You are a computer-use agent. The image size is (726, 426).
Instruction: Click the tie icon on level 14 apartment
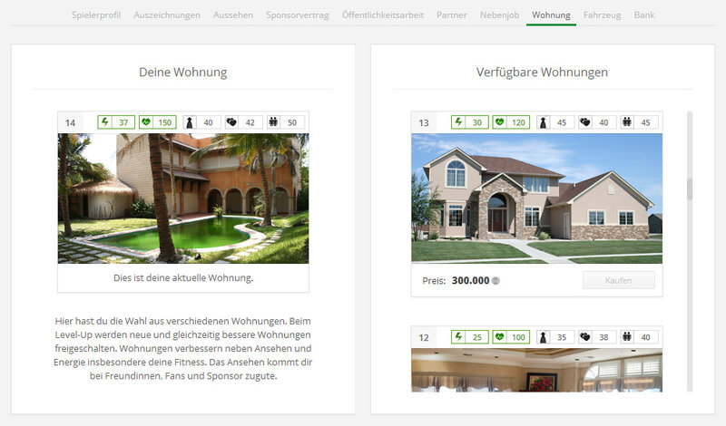(190, 122)
